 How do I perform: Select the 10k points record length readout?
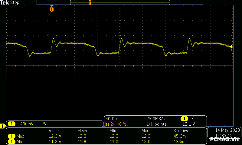tap(156, 124)
